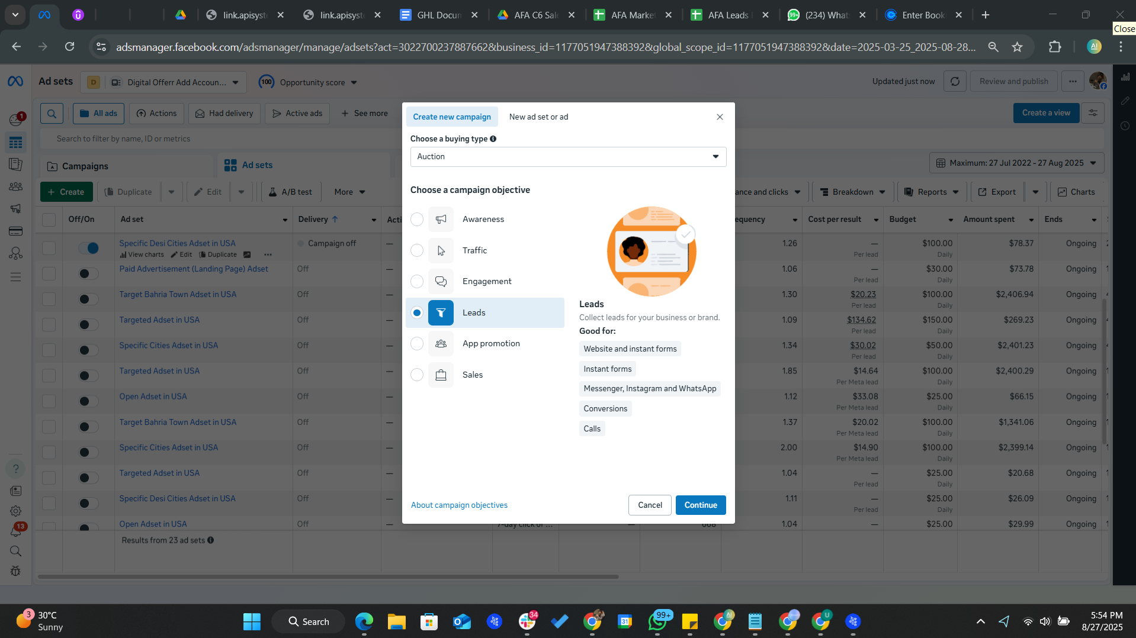The height and width of the screenshot is (638, 1136).
Task: Select the Traffic objective radio button
Action: pos(417,250)
